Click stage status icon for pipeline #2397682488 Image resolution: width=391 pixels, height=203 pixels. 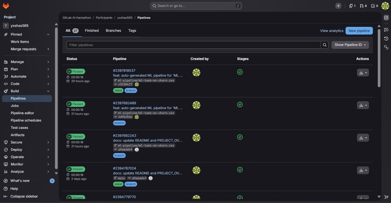[240, 105]
